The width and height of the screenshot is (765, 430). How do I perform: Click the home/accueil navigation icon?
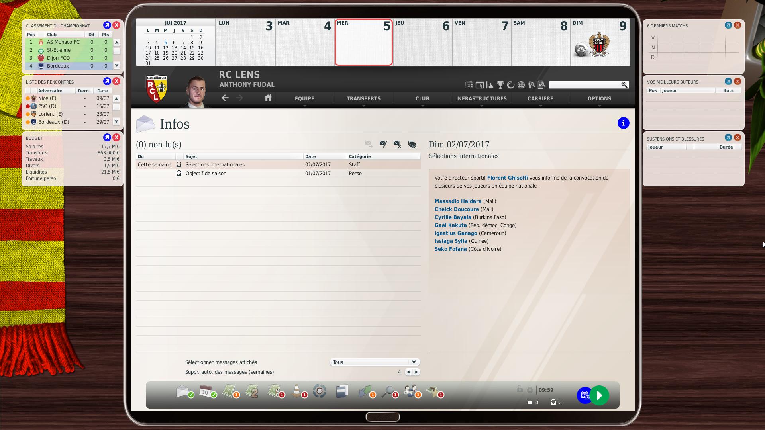(x=268, y=98)
